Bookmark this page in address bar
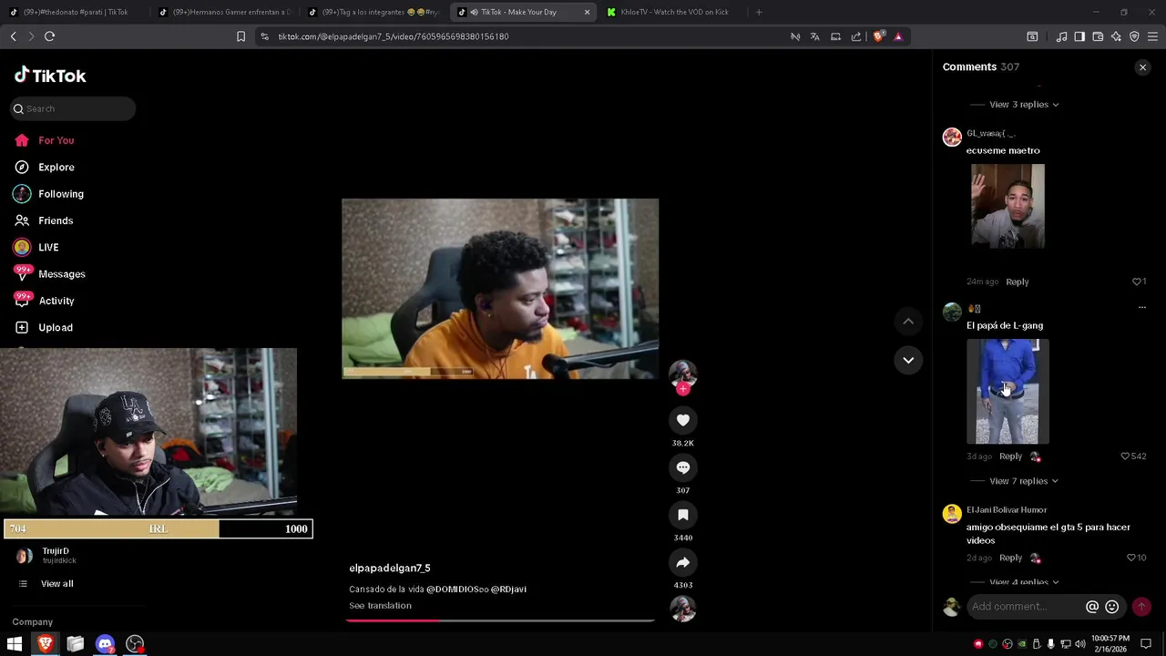Image resolution: width=1166 pixels, height=656 pixels. pyautogui.click(x=240, y=36)
